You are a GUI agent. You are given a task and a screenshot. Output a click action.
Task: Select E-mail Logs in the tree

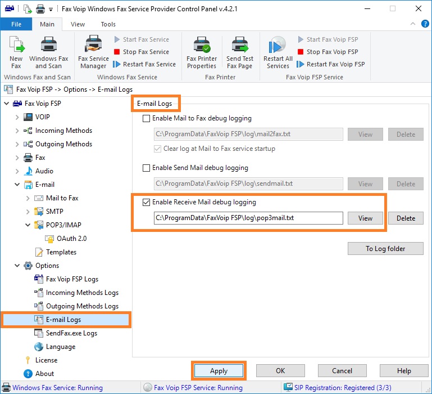(66, 320)
